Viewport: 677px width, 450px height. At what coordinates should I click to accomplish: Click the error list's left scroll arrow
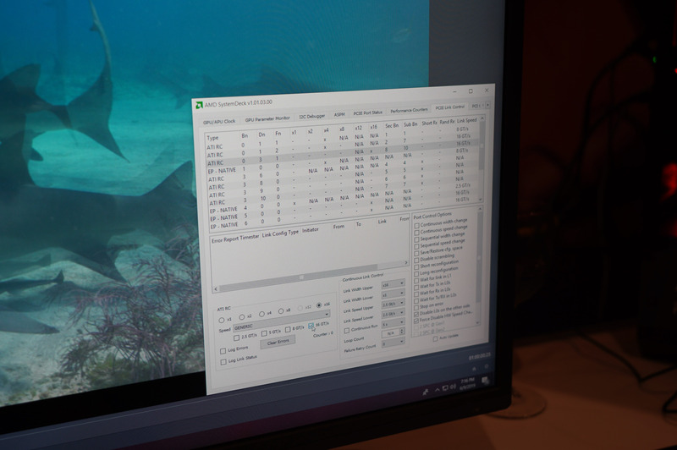(216, 288)
